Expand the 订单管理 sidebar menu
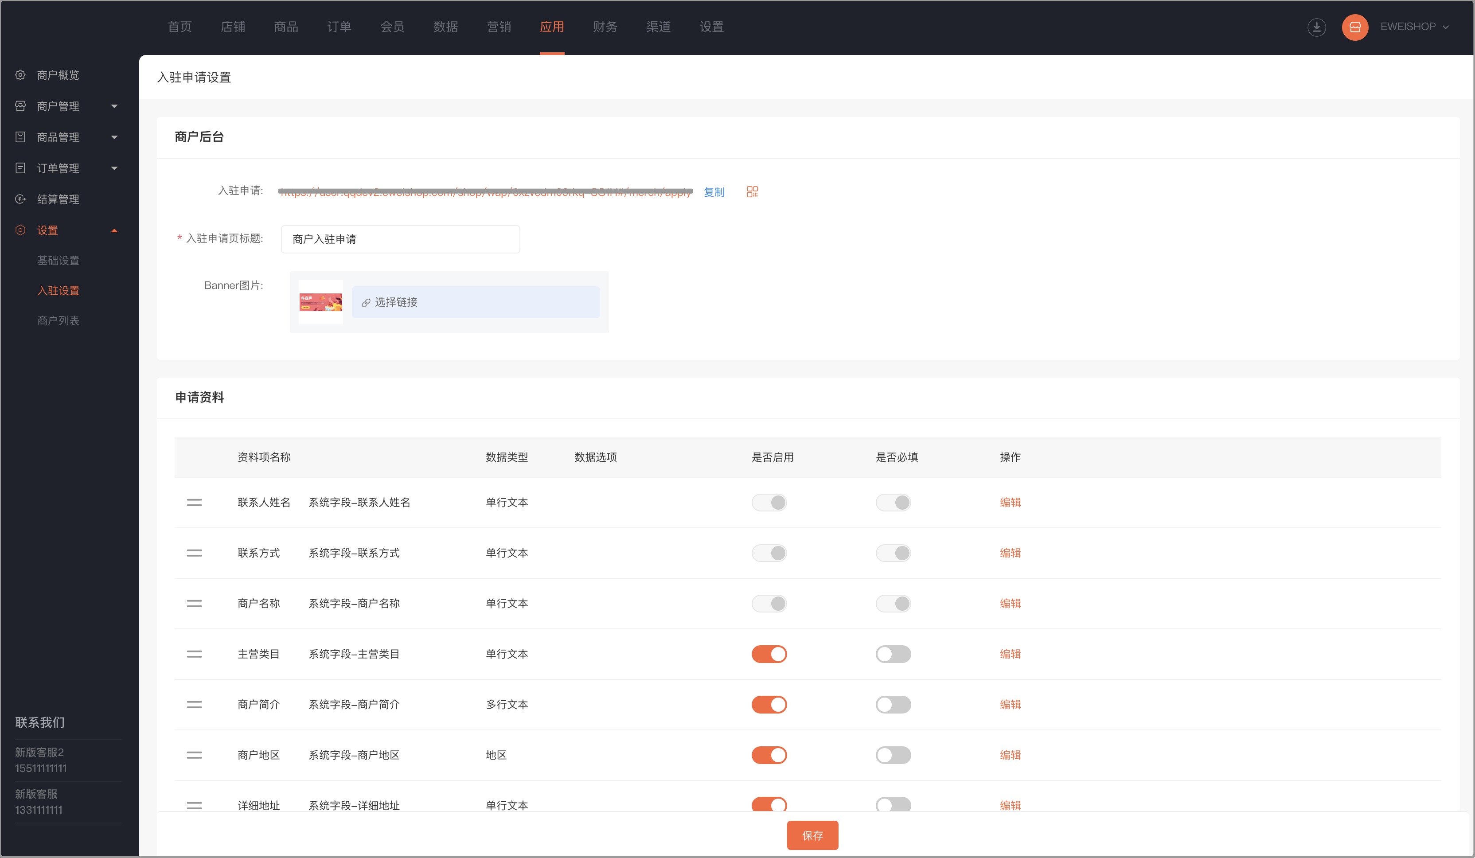This screenshot has width=1475, height=858. pos(67,168)
